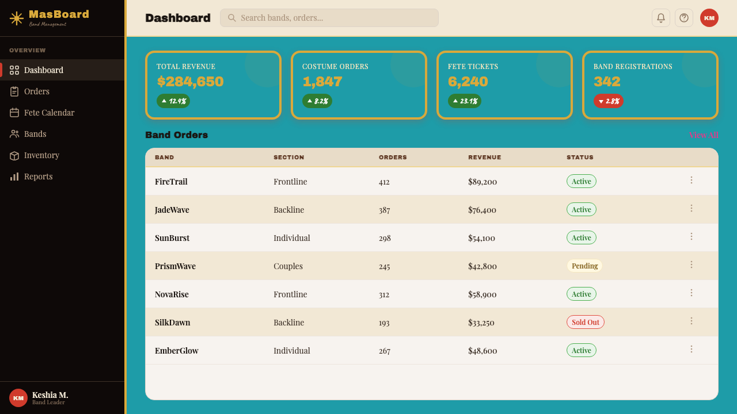Open the notifications bell icon

click(661, 18)
